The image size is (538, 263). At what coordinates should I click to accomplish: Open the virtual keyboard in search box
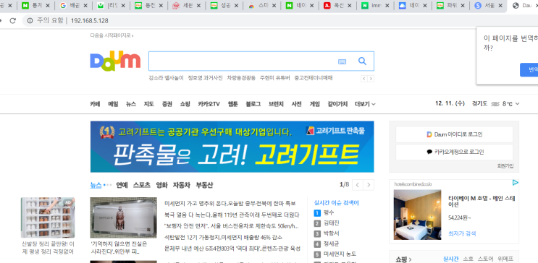point(342,61)
